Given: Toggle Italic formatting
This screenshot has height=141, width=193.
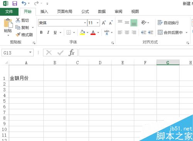Looking at the screenshot, I should (x=48, y=32).
